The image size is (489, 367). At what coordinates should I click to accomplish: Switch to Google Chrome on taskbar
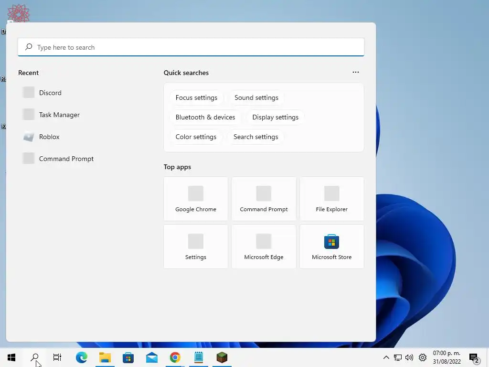click(x=175, y=357)
